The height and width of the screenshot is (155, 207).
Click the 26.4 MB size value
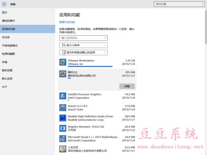tap(130, 126)
